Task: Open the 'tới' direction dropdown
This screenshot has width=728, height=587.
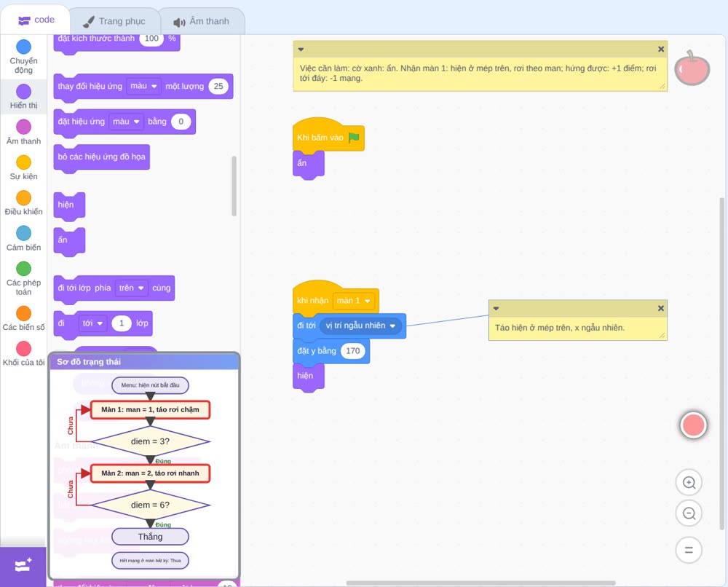Action: [93, 323]
